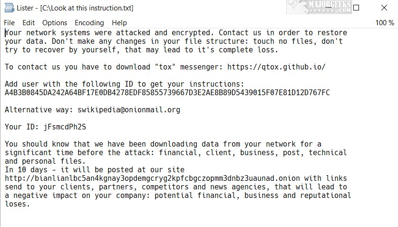Screen dimensions: 398x227
Task: Click the 'Alternative way:' label text
Action: (39, 109)
